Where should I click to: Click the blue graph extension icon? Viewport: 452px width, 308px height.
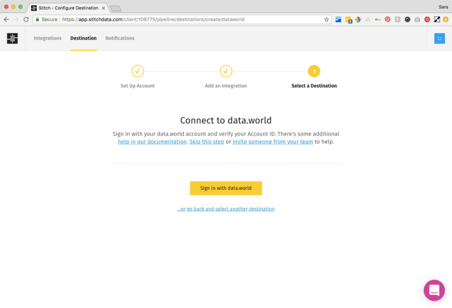[x=338, y=20]
